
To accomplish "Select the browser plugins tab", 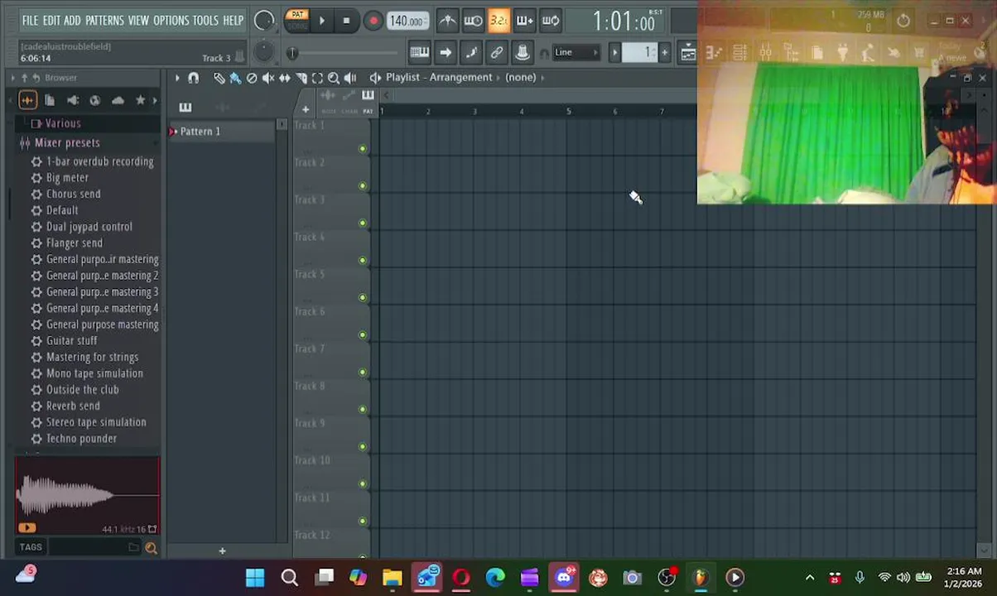I will click(73, 100).
